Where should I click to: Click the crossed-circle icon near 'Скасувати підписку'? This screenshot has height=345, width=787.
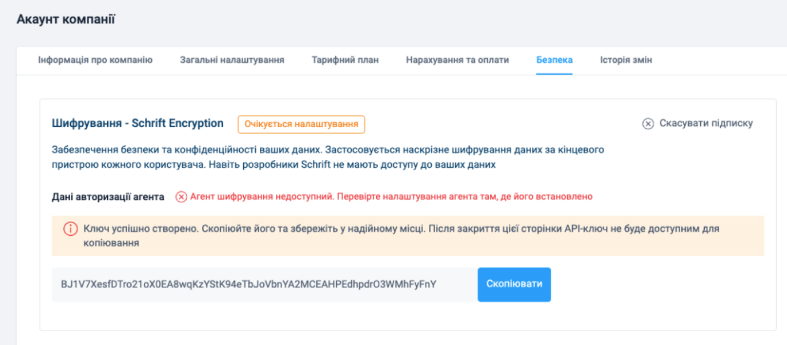point(648,122)
